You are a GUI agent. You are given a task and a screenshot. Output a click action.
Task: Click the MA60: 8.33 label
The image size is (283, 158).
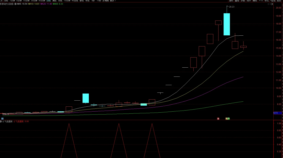click(x=58, y=4)
